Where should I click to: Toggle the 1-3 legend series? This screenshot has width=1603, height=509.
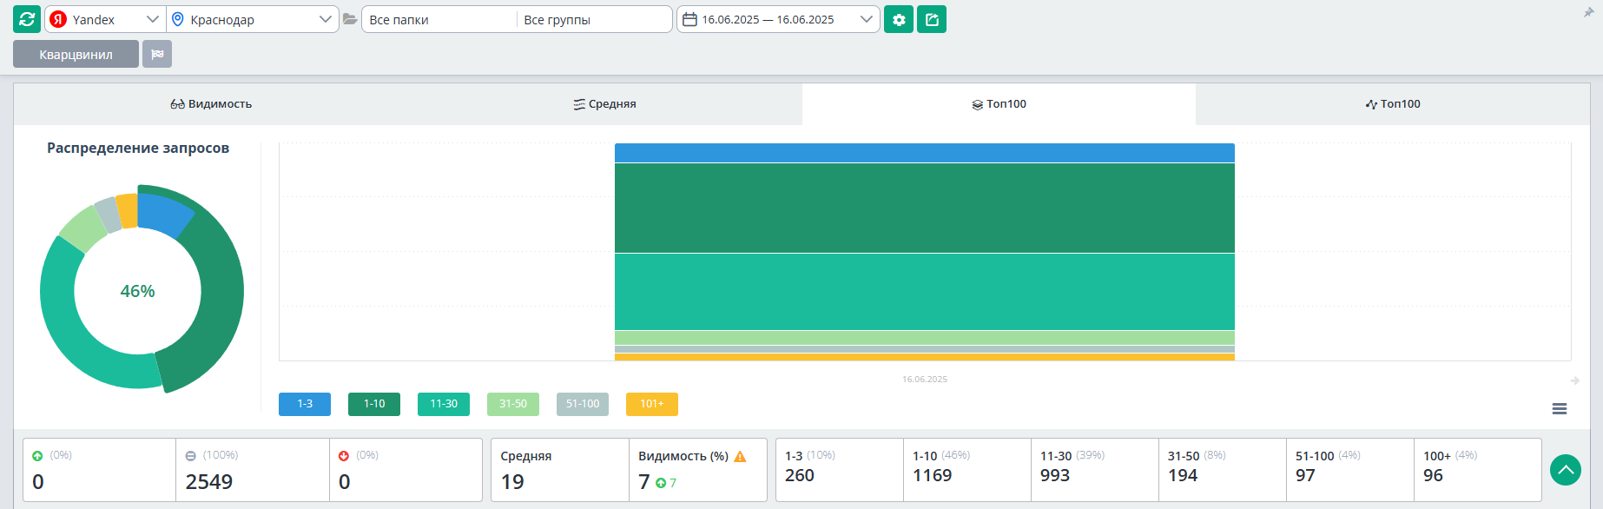[x=305, y=404]
